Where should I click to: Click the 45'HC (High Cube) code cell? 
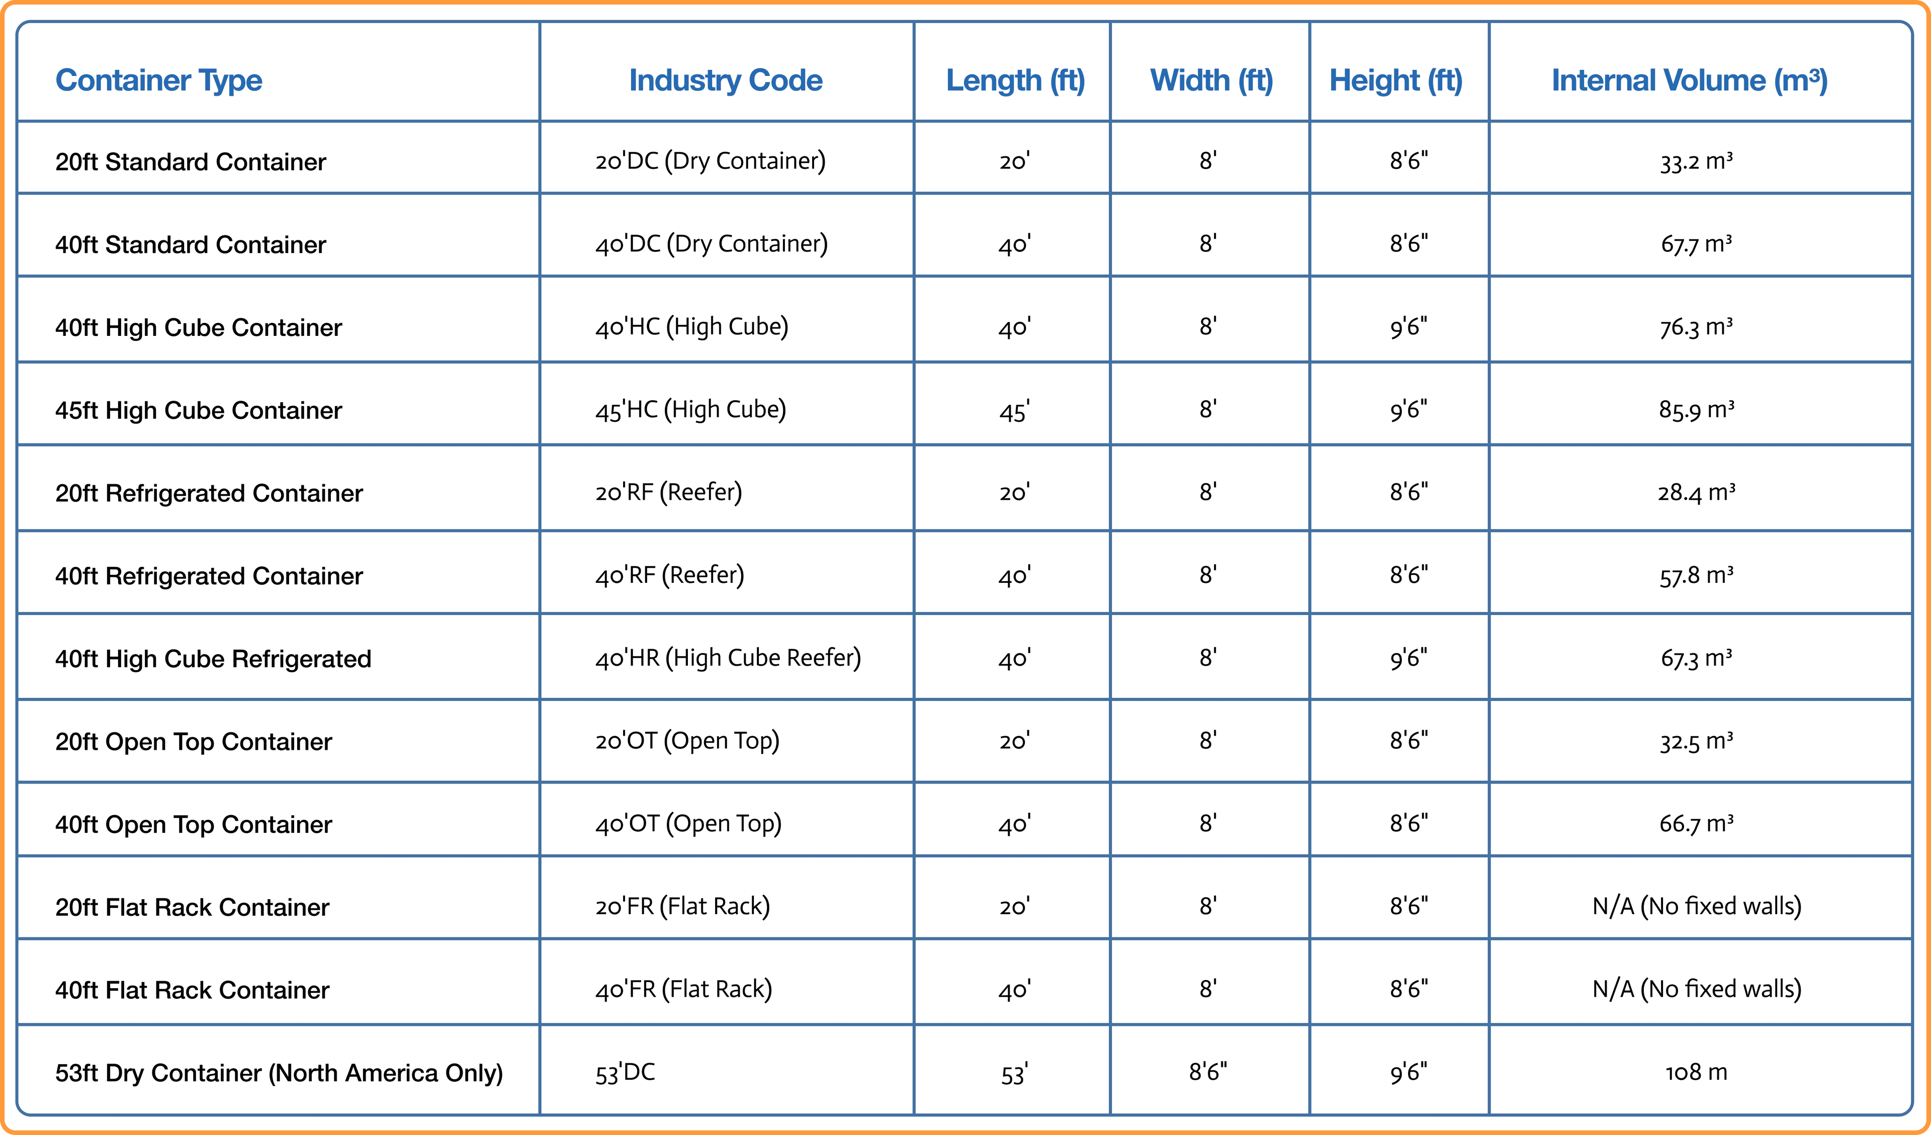[x=690, y=409]
